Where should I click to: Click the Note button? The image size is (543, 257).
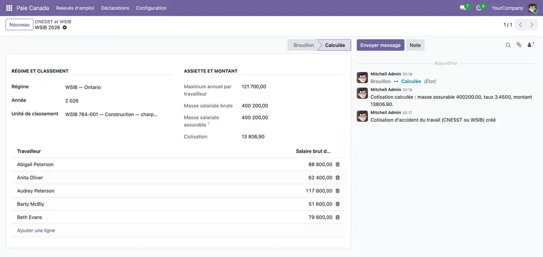tap(415, 45)
